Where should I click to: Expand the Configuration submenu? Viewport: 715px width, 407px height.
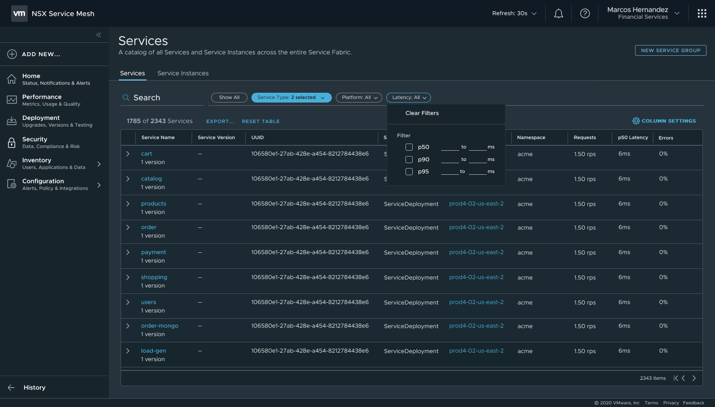[x=99, y=185]
